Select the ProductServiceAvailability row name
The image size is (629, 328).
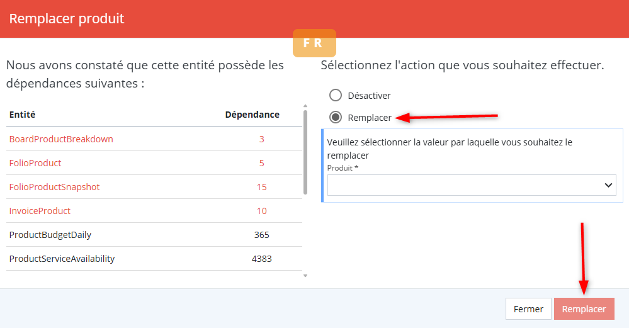pos(62,259)
